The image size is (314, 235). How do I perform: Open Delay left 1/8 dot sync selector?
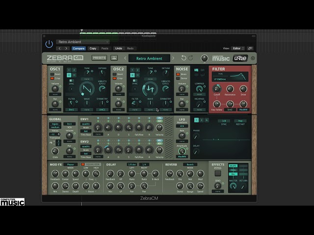pos(132,164)
